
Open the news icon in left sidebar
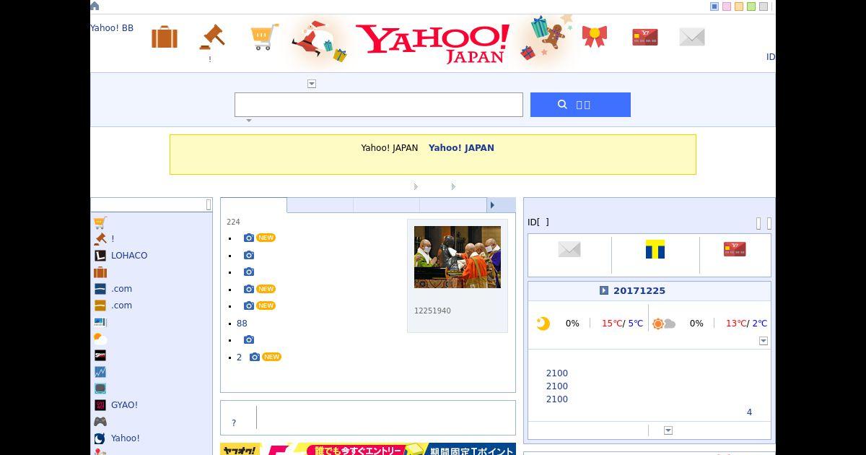pos(100,322)
